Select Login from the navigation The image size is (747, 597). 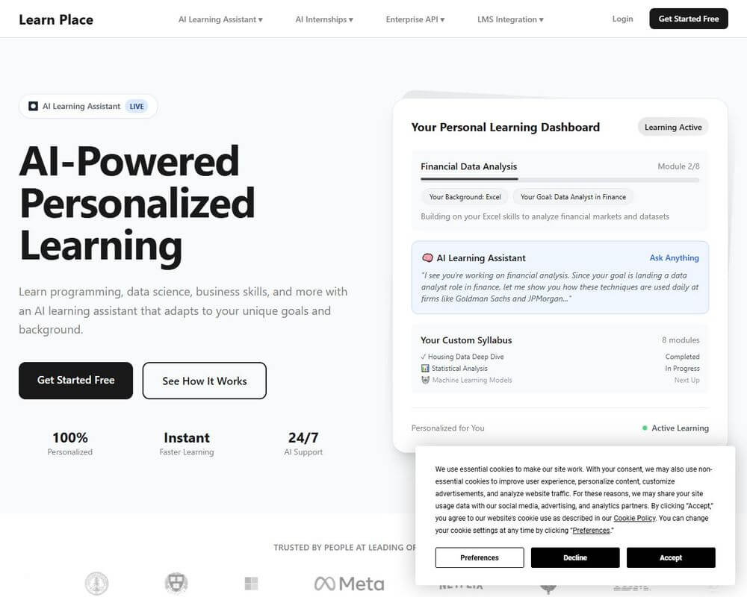point(622,19)
